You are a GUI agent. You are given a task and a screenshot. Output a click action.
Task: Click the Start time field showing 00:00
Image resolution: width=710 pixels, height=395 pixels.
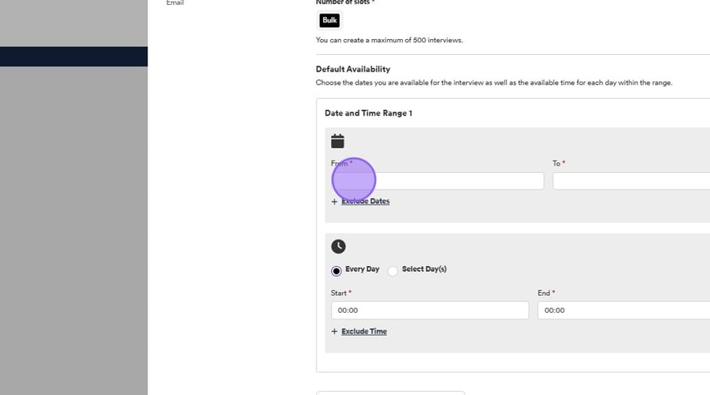coord(429,310)
